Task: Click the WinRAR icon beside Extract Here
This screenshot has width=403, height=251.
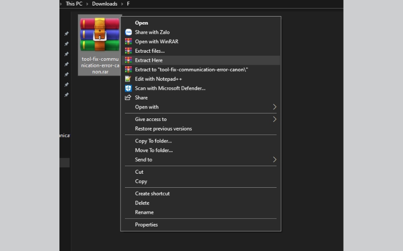Action: (x=128, y=60)
